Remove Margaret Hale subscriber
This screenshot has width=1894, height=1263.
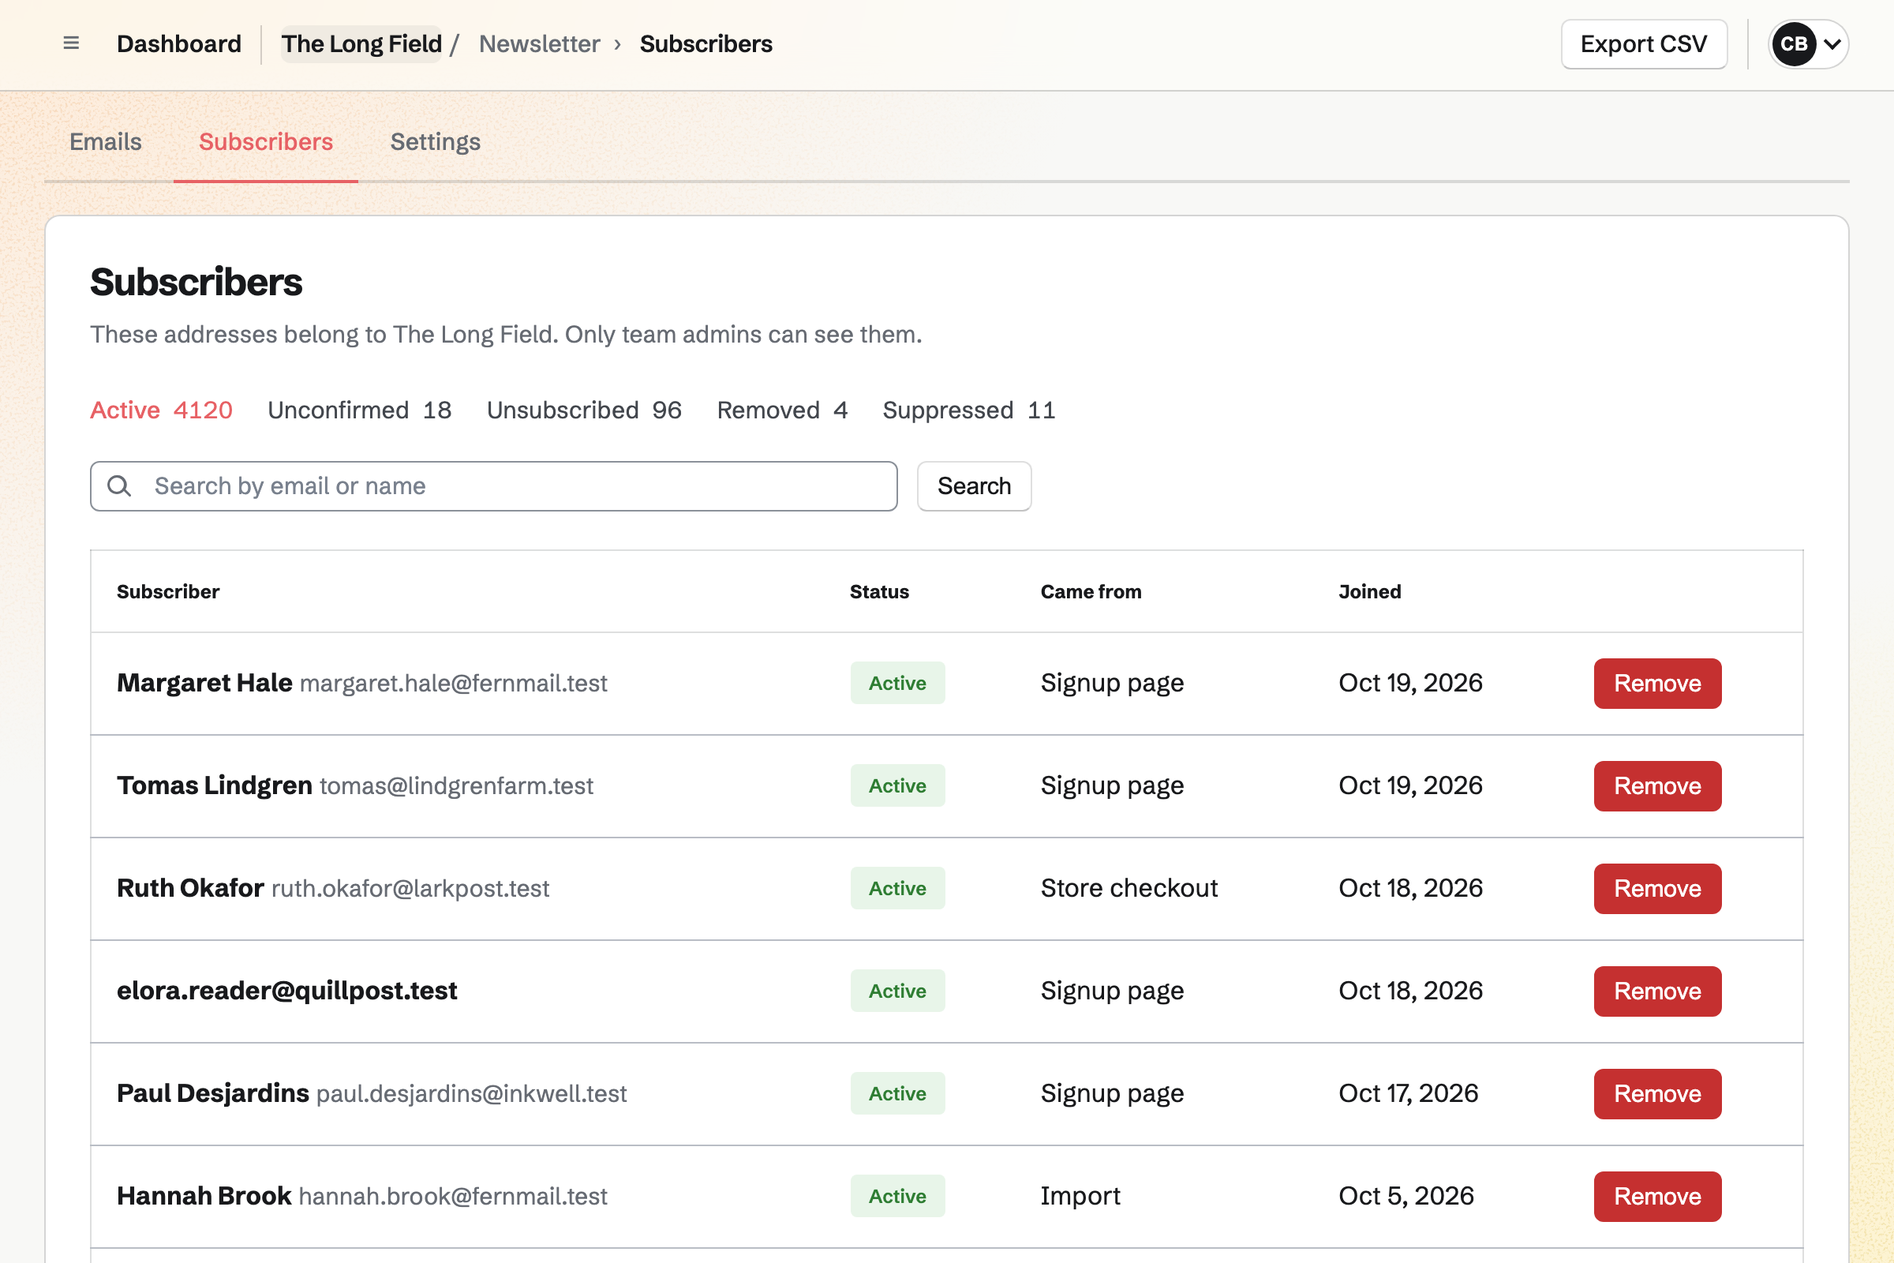click(1657, 683)
